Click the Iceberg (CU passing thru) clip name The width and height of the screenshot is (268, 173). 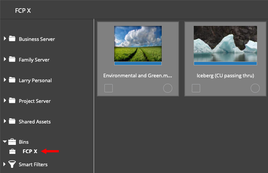(x=225, y=75)
